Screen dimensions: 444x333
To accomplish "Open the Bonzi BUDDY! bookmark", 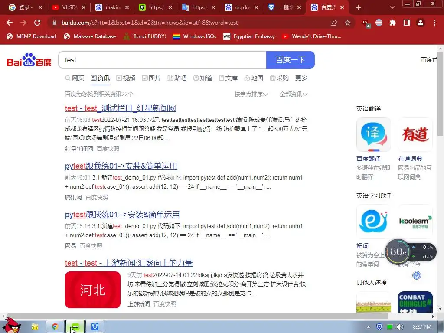I will point(145,36).
